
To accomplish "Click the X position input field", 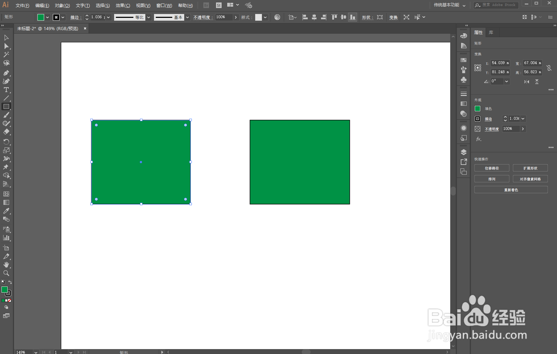I will pyautogui.click(x=500, y=63).
